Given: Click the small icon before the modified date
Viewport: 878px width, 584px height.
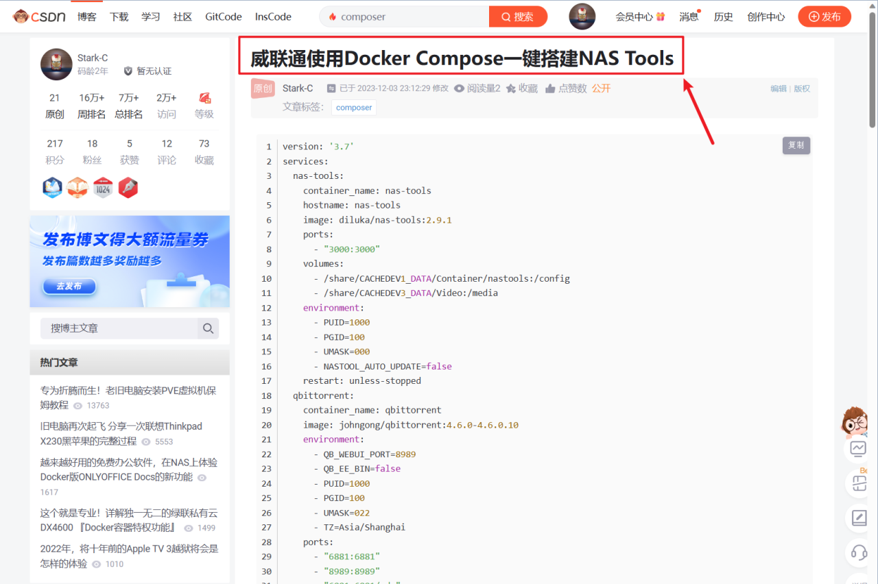Looking at the screenshot, I should pos(331,88).
